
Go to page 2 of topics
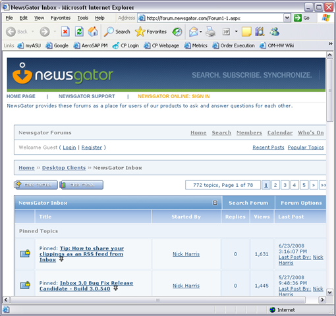[x=275, y=185]
